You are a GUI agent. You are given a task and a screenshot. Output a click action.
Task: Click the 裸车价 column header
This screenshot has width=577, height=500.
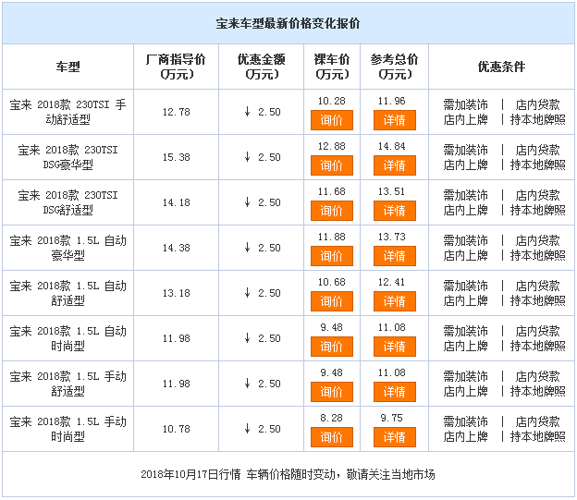332,67
